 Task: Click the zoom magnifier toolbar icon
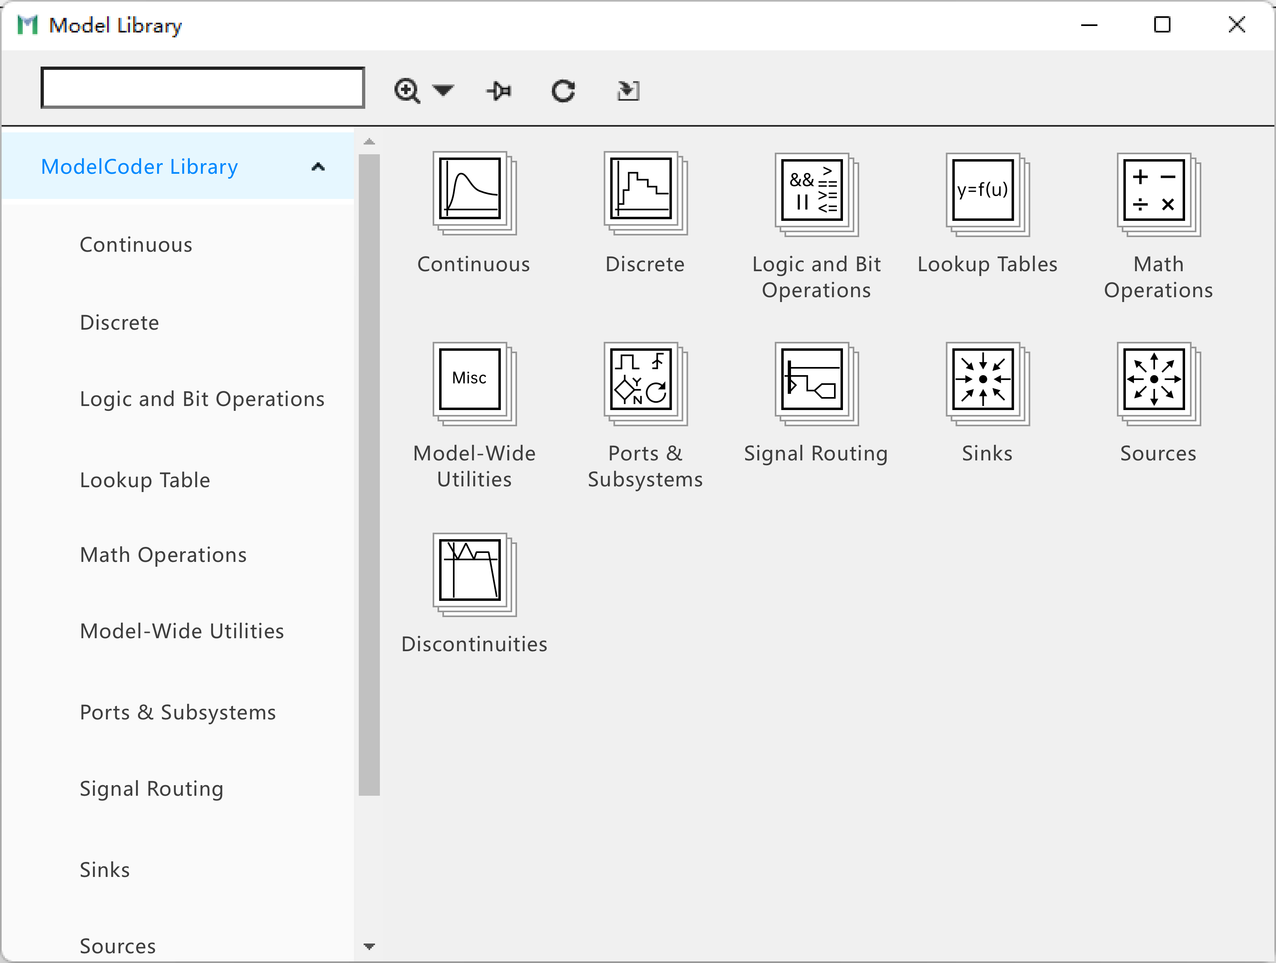point(407,91)
